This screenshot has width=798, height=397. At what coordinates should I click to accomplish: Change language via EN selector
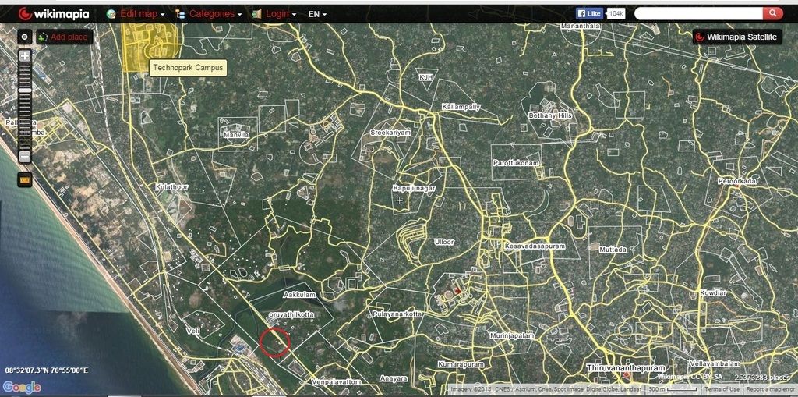pyautogui.click(x=317, y=14)
